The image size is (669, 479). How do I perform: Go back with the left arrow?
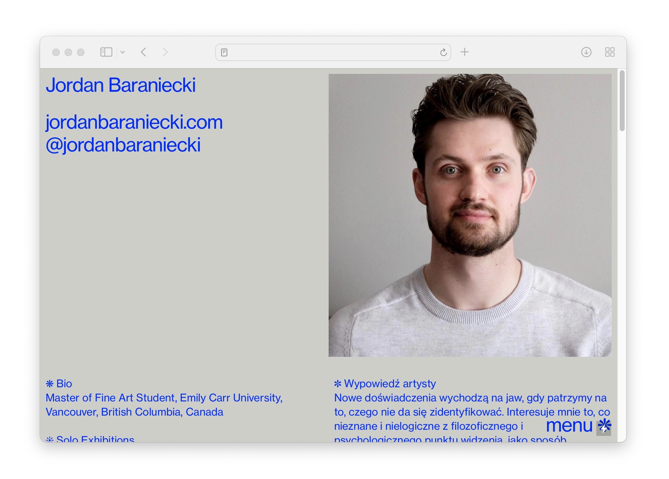(x=144, y=52)
